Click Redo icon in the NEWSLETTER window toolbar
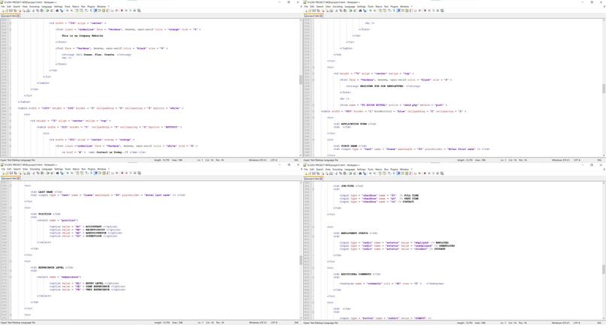The width and height of the screenshot is (606, 325). pos(355,11)
